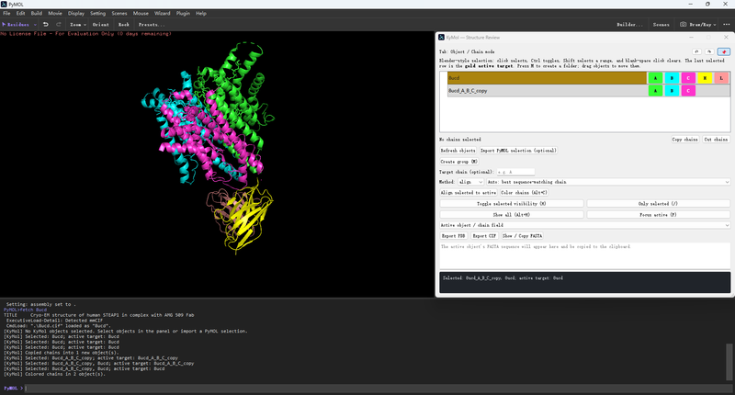Click Align selected to active button
The width and height of the screenshot is (735, 395).
click(x=469, y=193)
